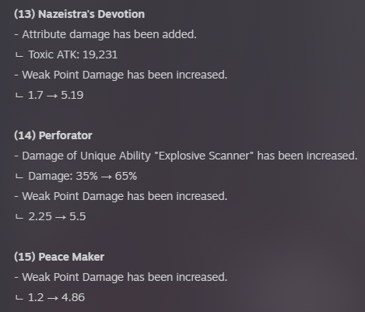365x312 pixels.
Task: Click the (14) Perforator heading
Action: [53, 135]
